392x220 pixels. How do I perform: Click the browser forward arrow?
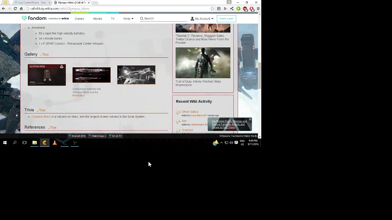9,9
